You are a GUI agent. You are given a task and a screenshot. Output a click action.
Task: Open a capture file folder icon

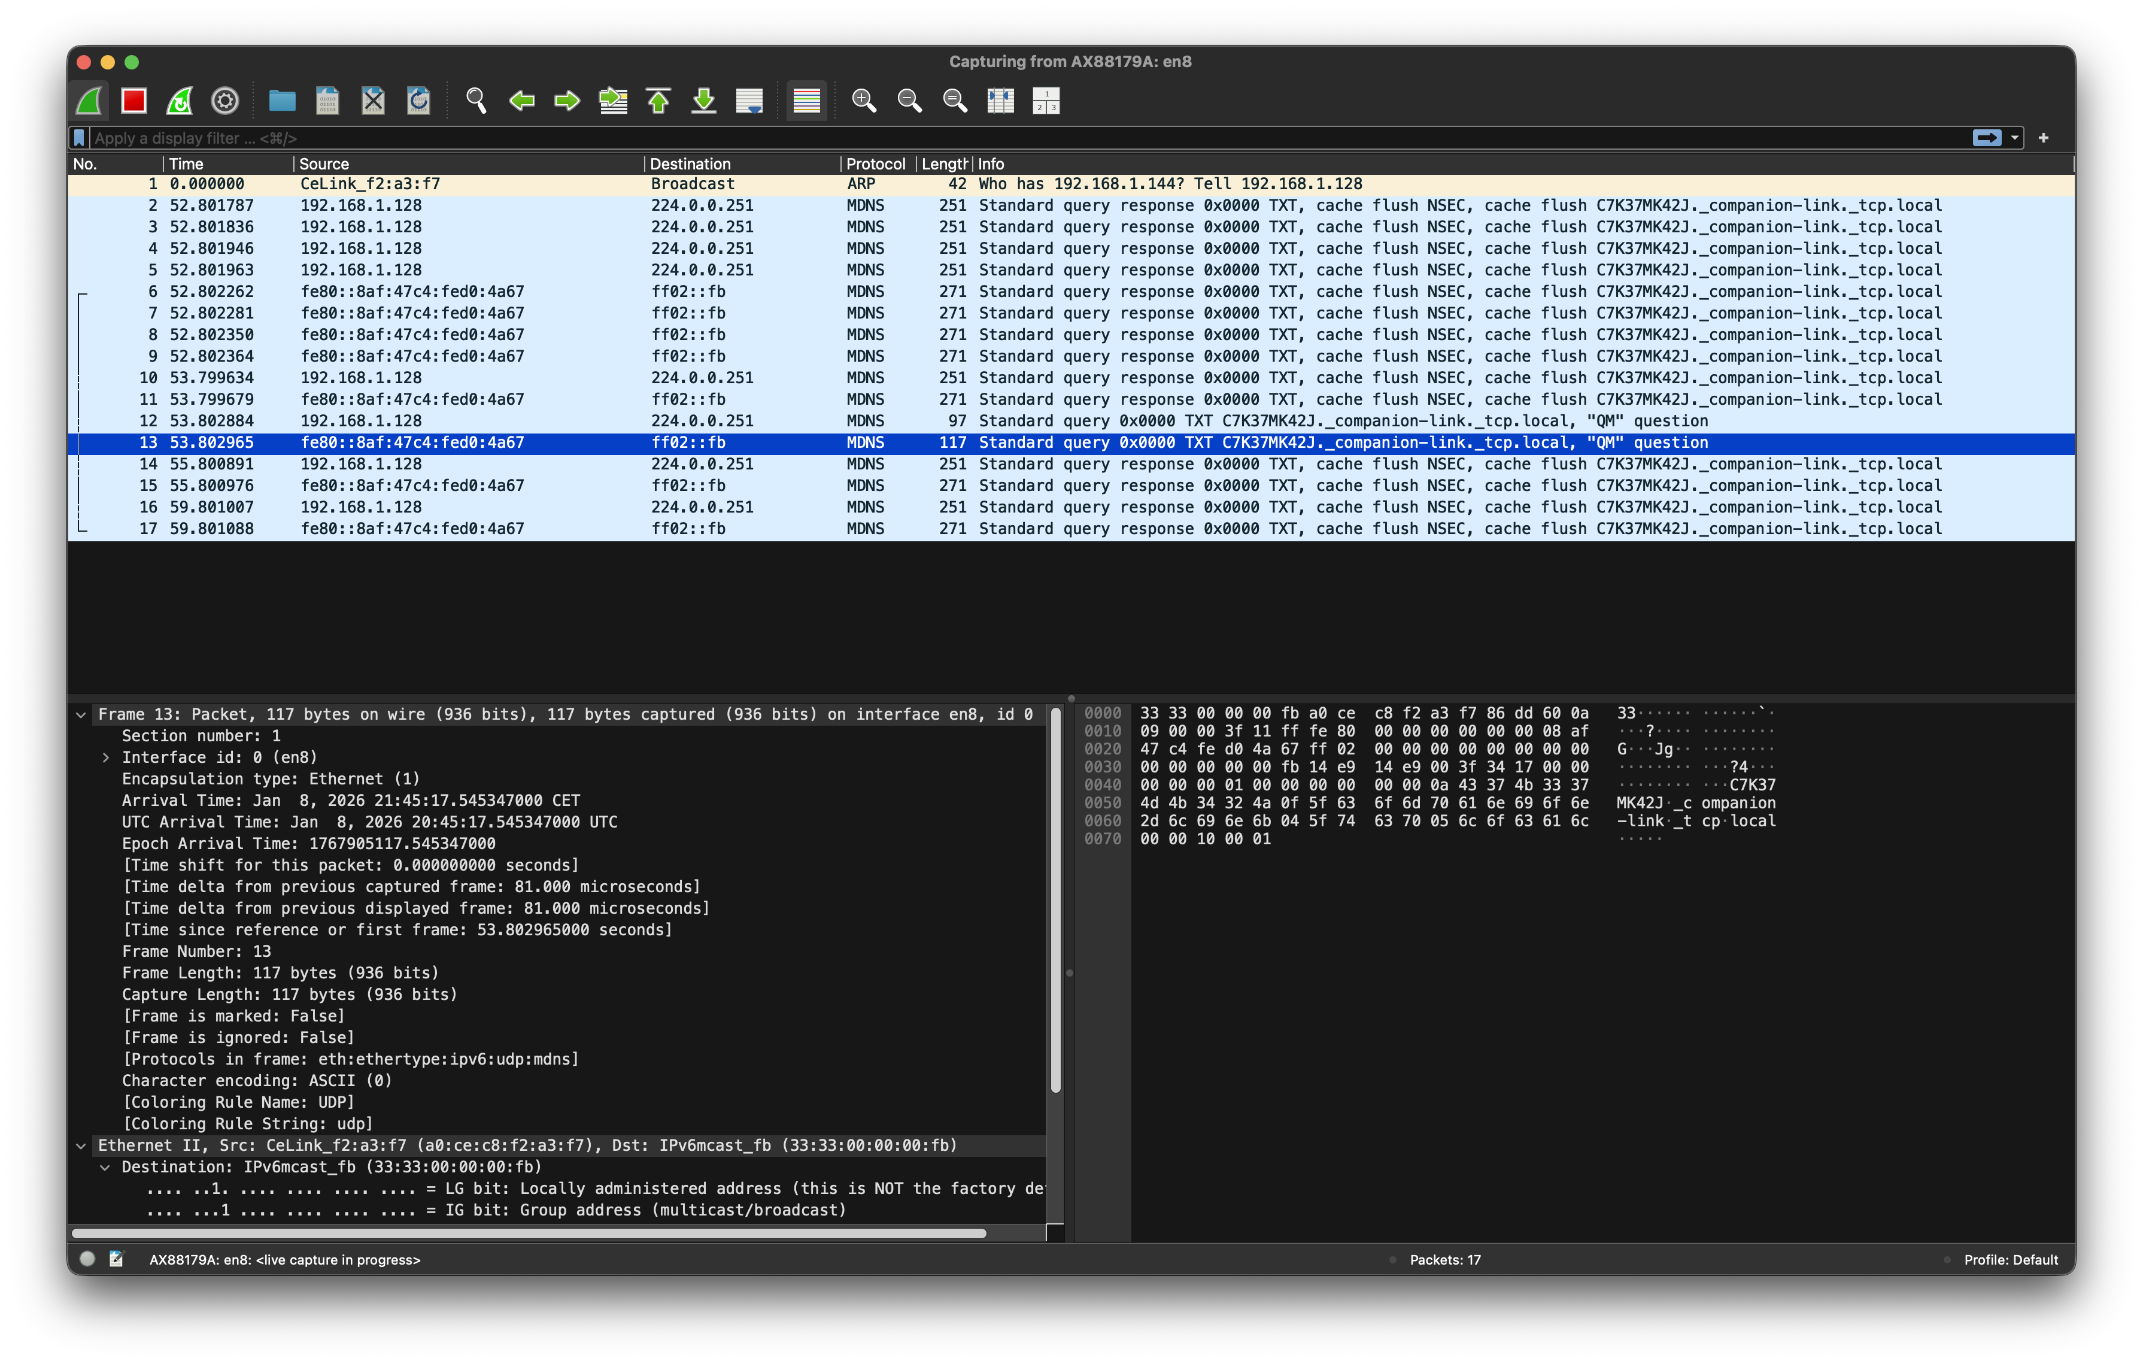(282, 101)
